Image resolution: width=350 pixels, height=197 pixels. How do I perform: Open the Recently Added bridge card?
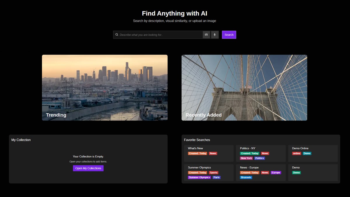pos(244,88)
